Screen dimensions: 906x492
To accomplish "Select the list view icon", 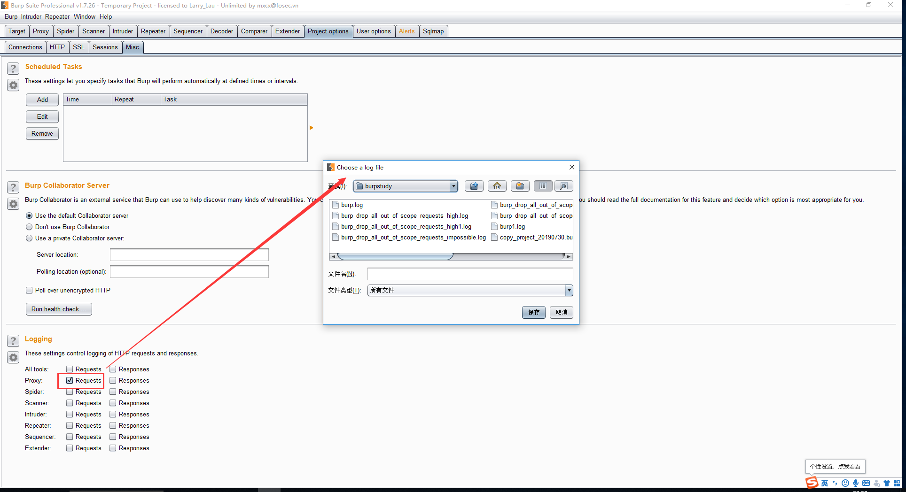I will 543,186.
